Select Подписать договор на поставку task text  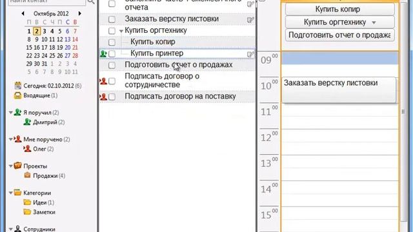coord(180,96)
